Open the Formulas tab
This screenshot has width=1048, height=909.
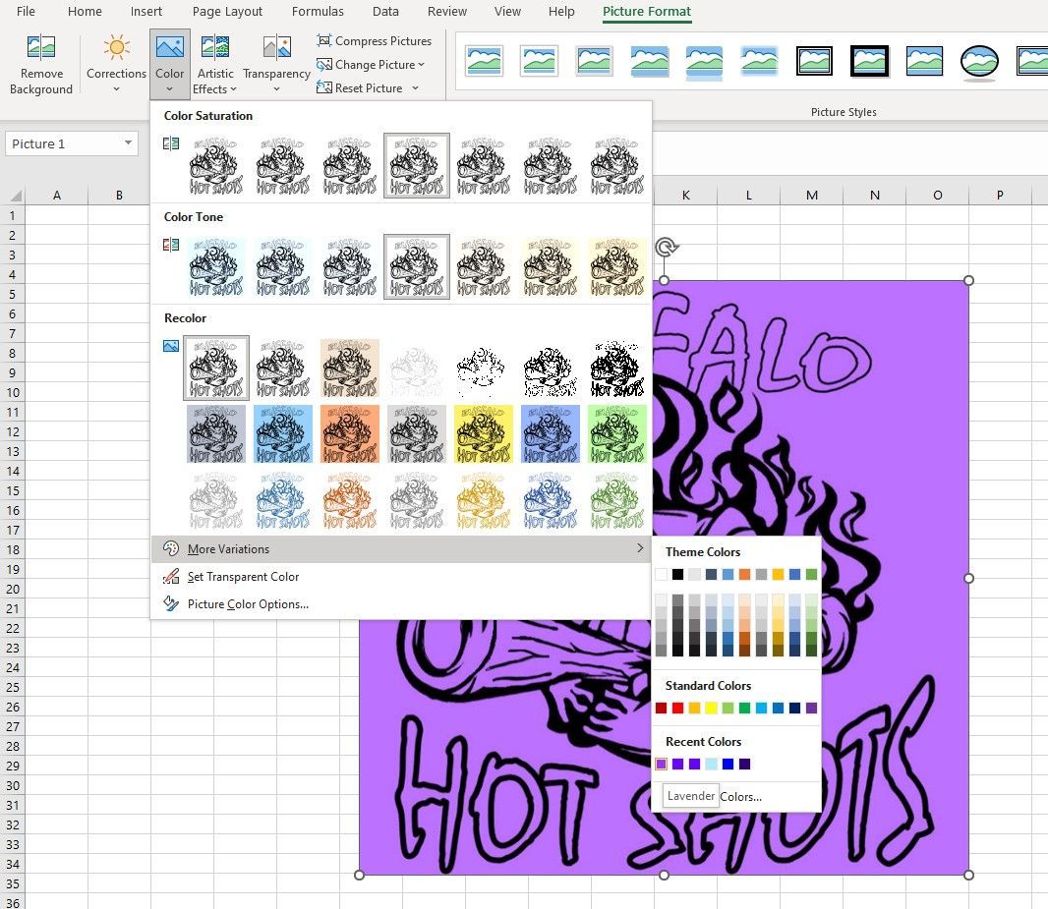coord(318,12)
